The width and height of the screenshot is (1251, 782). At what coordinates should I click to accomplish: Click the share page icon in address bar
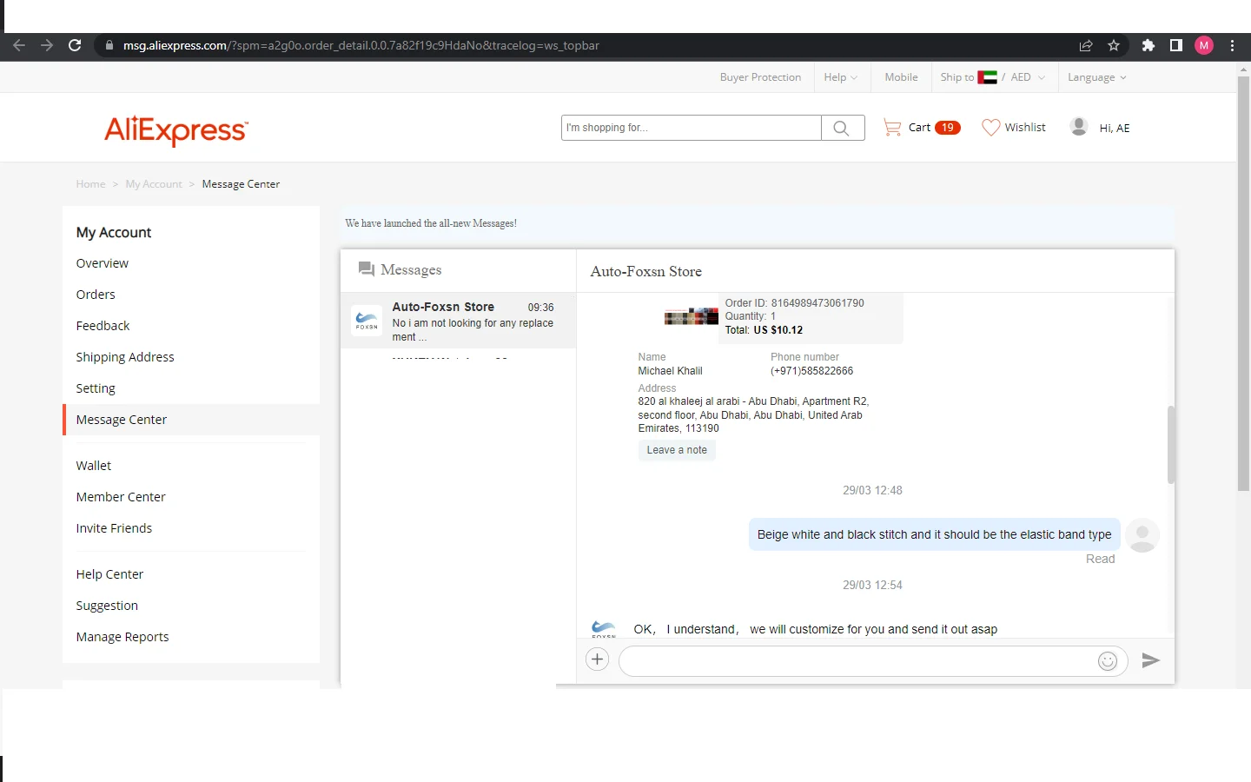[x=1086, y=45]
